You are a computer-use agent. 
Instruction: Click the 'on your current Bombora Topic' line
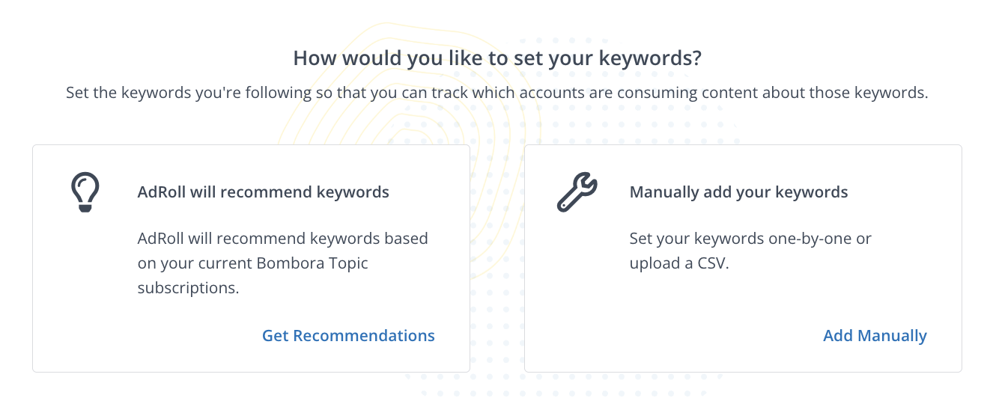[252, 263]
